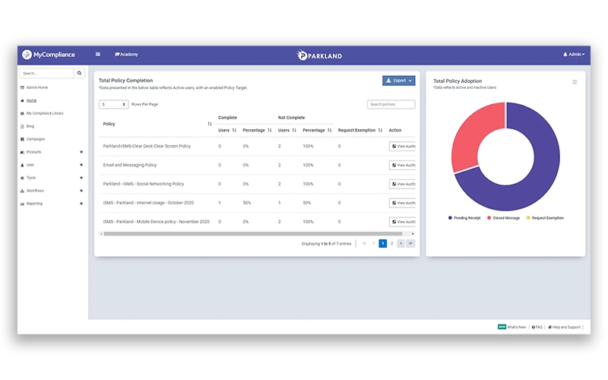Click the hamburger menu icon in header
Viewport: 608px width, 380px height.
tap(98, 55)
